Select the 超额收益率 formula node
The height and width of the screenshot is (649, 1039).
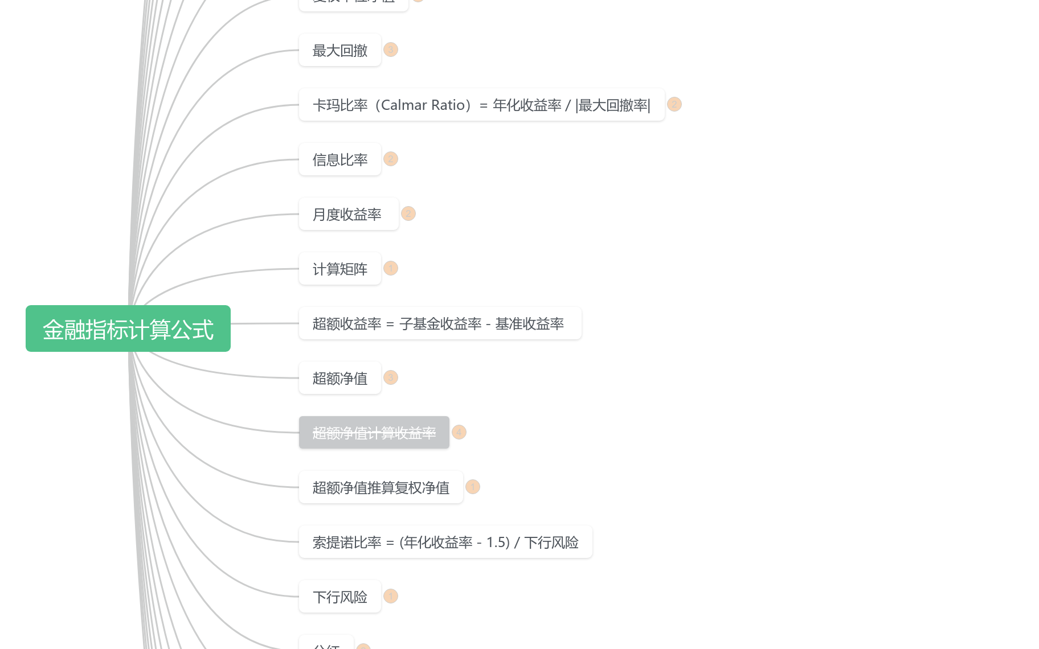440,323
